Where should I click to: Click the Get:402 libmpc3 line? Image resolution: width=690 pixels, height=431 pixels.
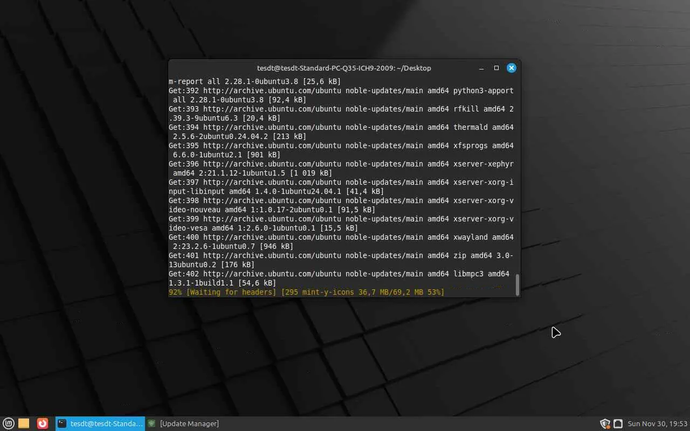pyautogui.click(x=339, y=274)
